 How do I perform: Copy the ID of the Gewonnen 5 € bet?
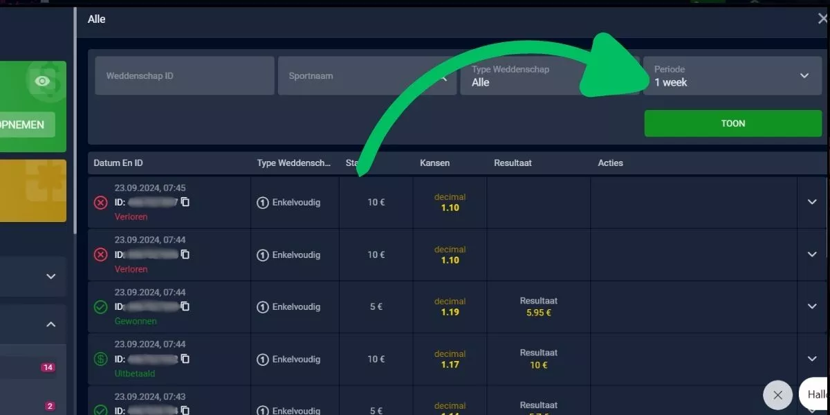pyautogui.click(x=185, y=306)
